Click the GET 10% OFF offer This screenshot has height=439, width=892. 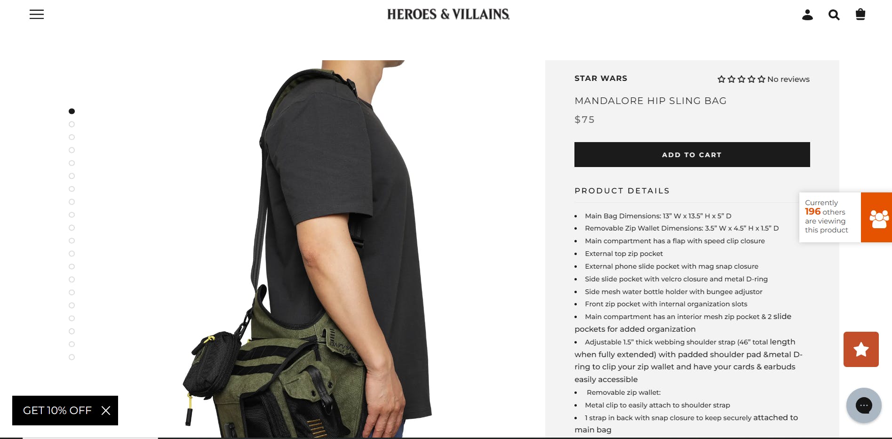(x=57, y=410)
